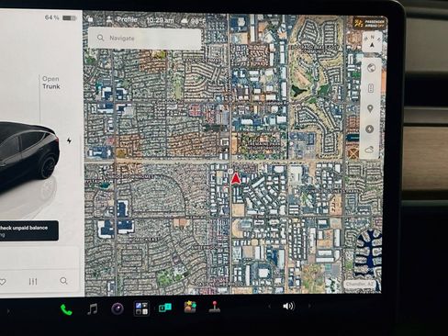Tap Open Trunk on car view
The height and width of the screenshot is (336, 448).
(x=51, y=83)
